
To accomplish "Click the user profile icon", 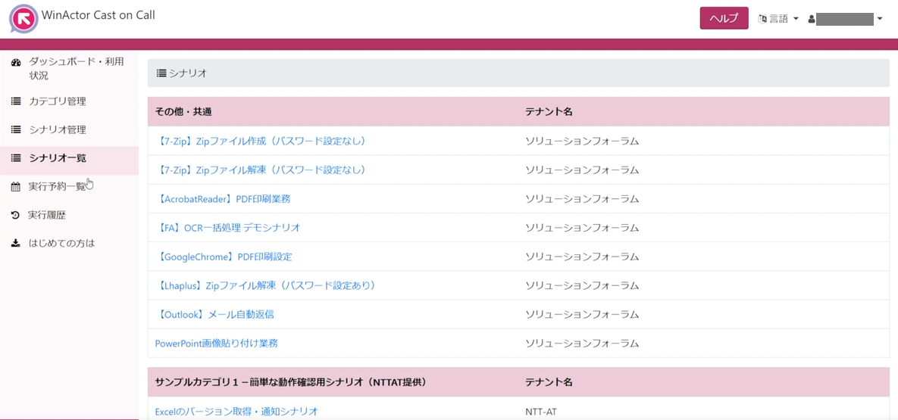I will pos(811,19).
